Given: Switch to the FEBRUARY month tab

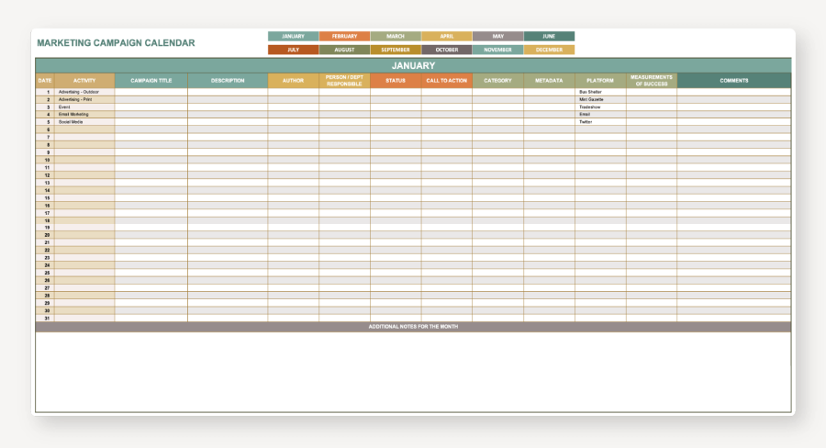Looking at the screenshot, I should click(x=344, y=37).
